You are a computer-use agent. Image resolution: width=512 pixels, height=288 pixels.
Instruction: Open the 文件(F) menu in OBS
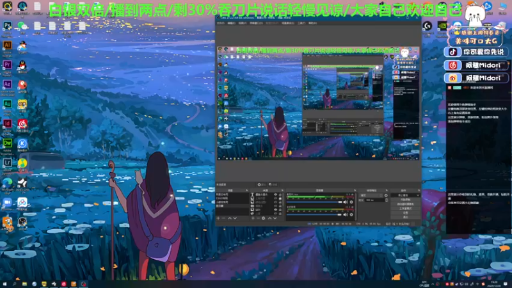[x=221, y=23]
